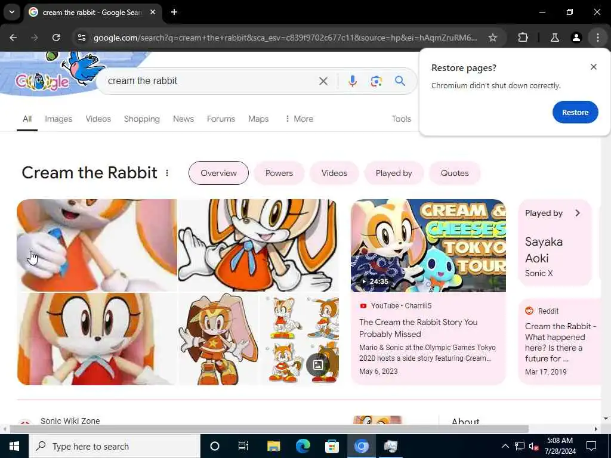This screenshot has width=611, height=458.
Task: Open the notification center icon
Action: 591,446
